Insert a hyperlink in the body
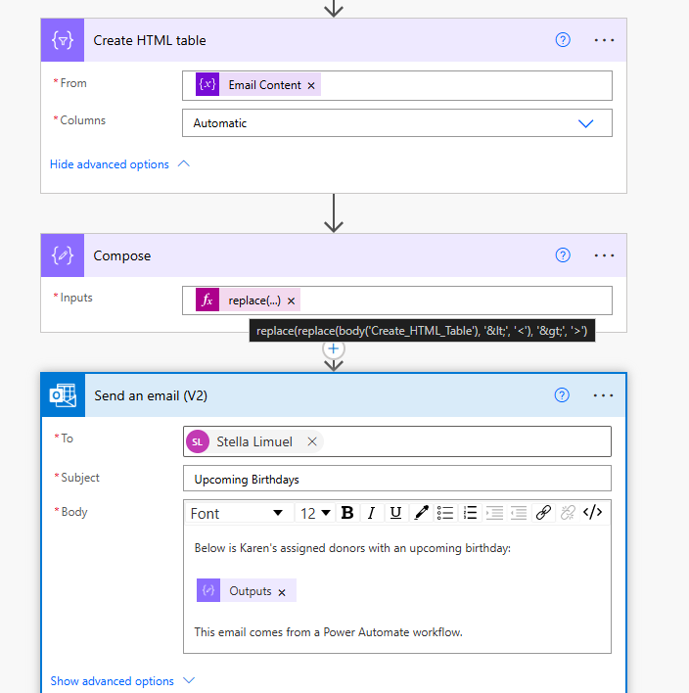The image size is (689, 693). [x=543, y=513]
